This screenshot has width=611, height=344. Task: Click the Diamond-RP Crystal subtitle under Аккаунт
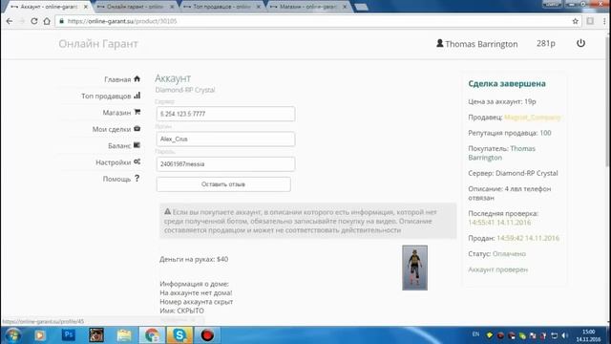(x=184, y=90)
